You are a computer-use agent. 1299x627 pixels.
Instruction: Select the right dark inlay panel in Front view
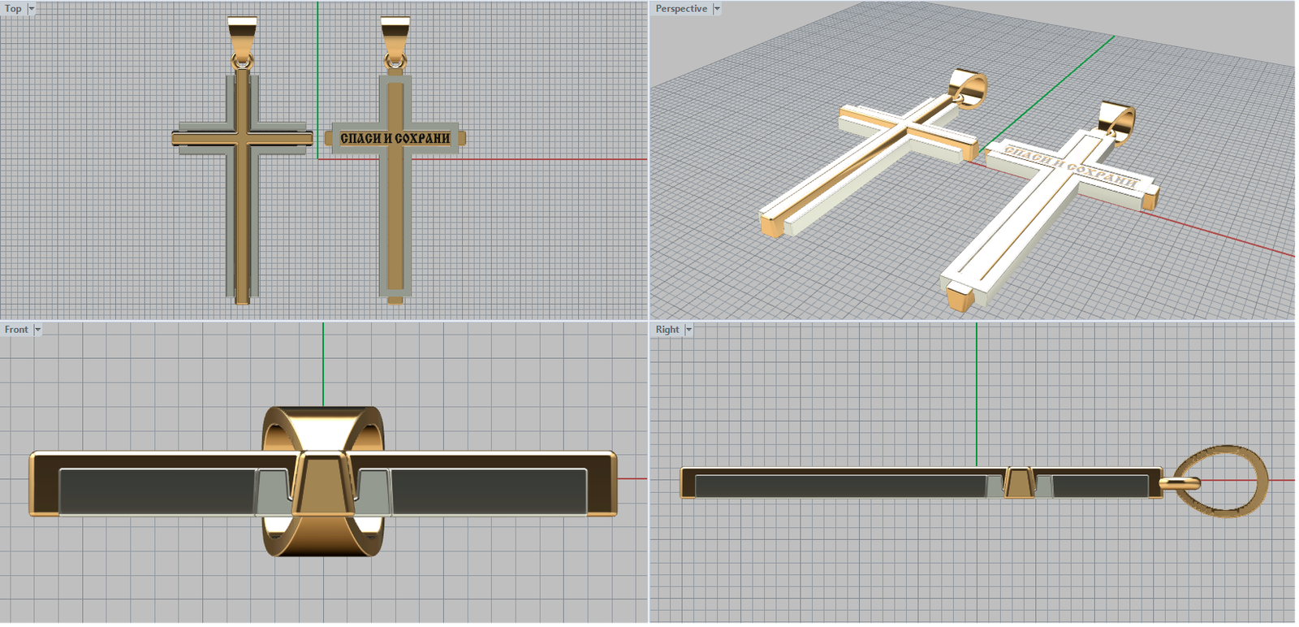[487, 491]
